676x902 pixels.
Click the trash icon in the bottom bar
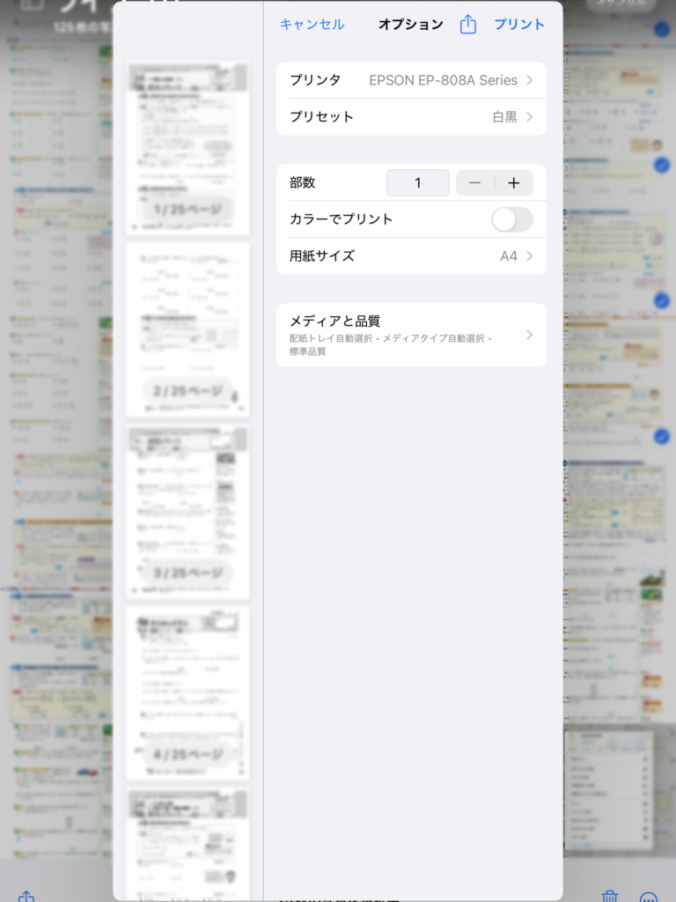(x=610, y=895)
